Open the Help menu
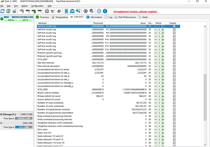 [50, 6]
